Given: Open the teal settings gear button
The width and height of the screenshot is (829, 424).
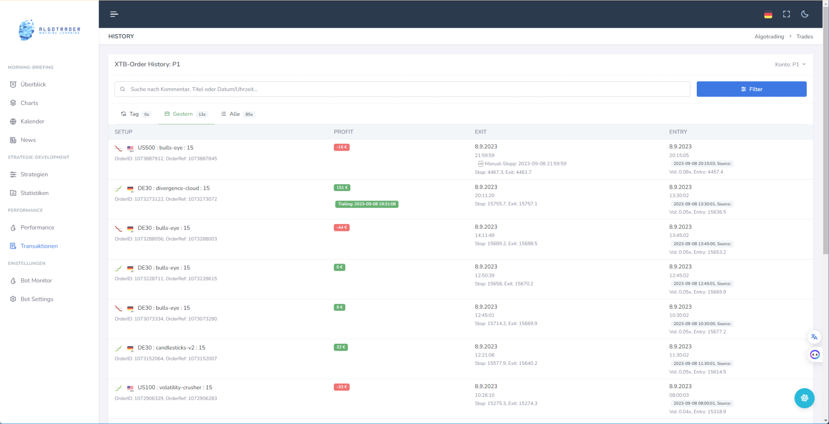Looking at the screenshot, I should click(804, 398).
